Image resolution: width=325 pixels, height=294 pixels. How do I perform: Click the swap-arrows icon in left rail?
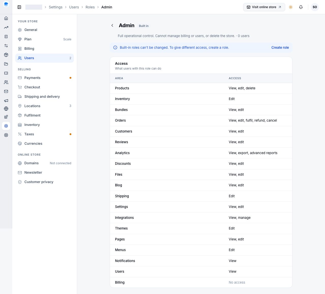[x=6, y=46]
